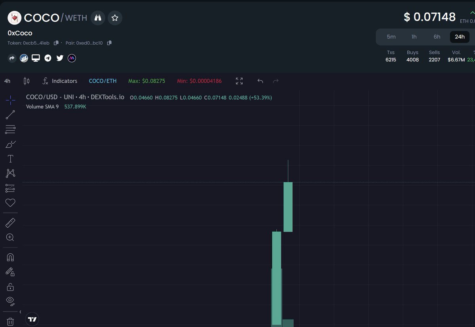This screenshot has height=327, width=475.
Task: Select the crosshair cursor tool
Action: click(10, 100)
